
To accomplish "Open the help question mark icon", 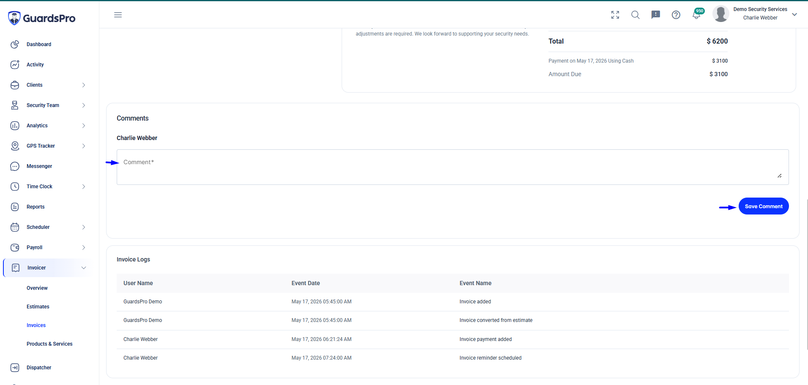I will pos(676,15).
